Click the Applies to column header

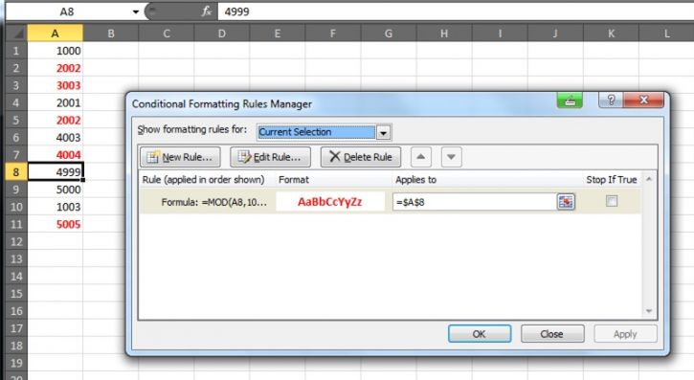pos(415,180)
